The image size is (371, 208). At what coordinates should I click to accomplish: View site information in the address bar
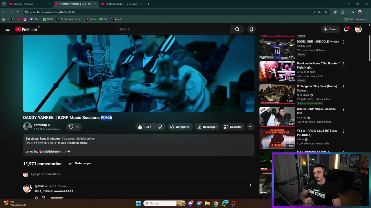(26, 12)
